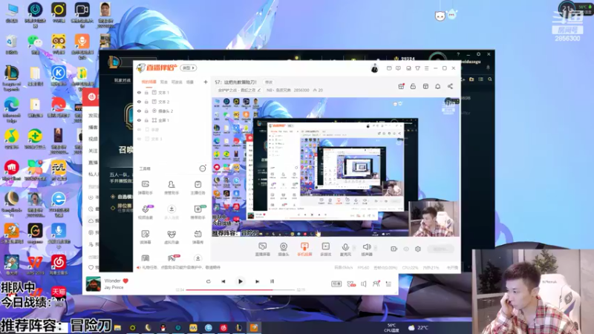Mute the speaker in the streaming toolbar

click(x=366, y=249)
